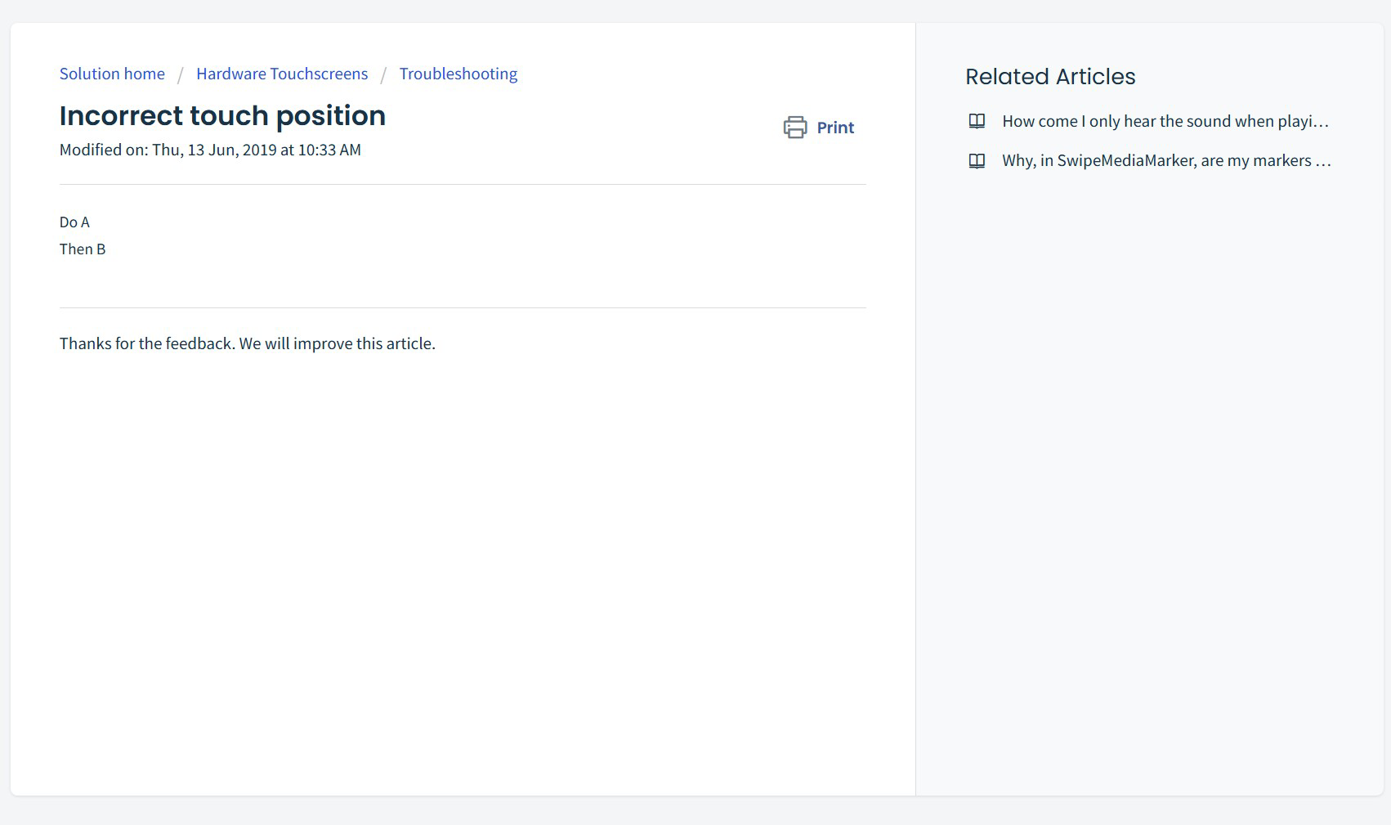
Task: Open 'How come I only hear the sound' article
Action: coord(1165,121)
